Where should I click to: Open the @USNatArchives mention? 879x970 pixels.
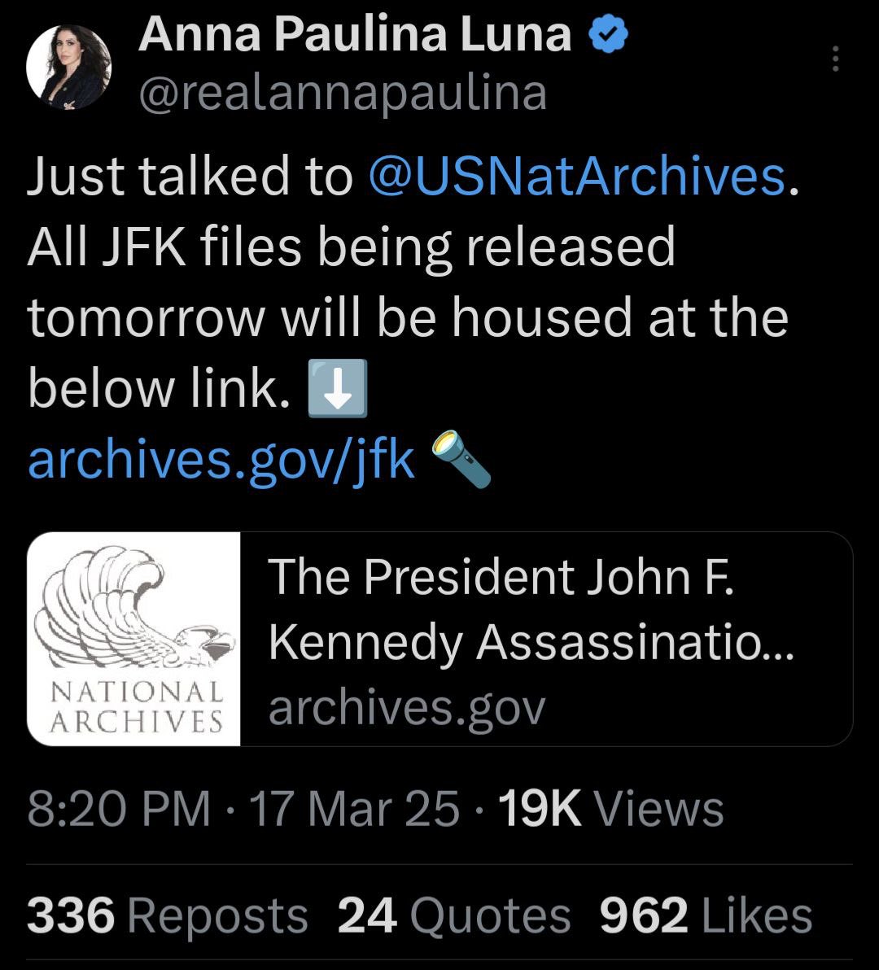[x=577, y=176]
